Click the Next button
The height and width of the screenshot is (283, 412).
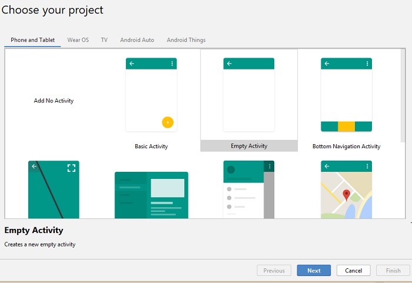pyautogui.click(x=314, y=271)
